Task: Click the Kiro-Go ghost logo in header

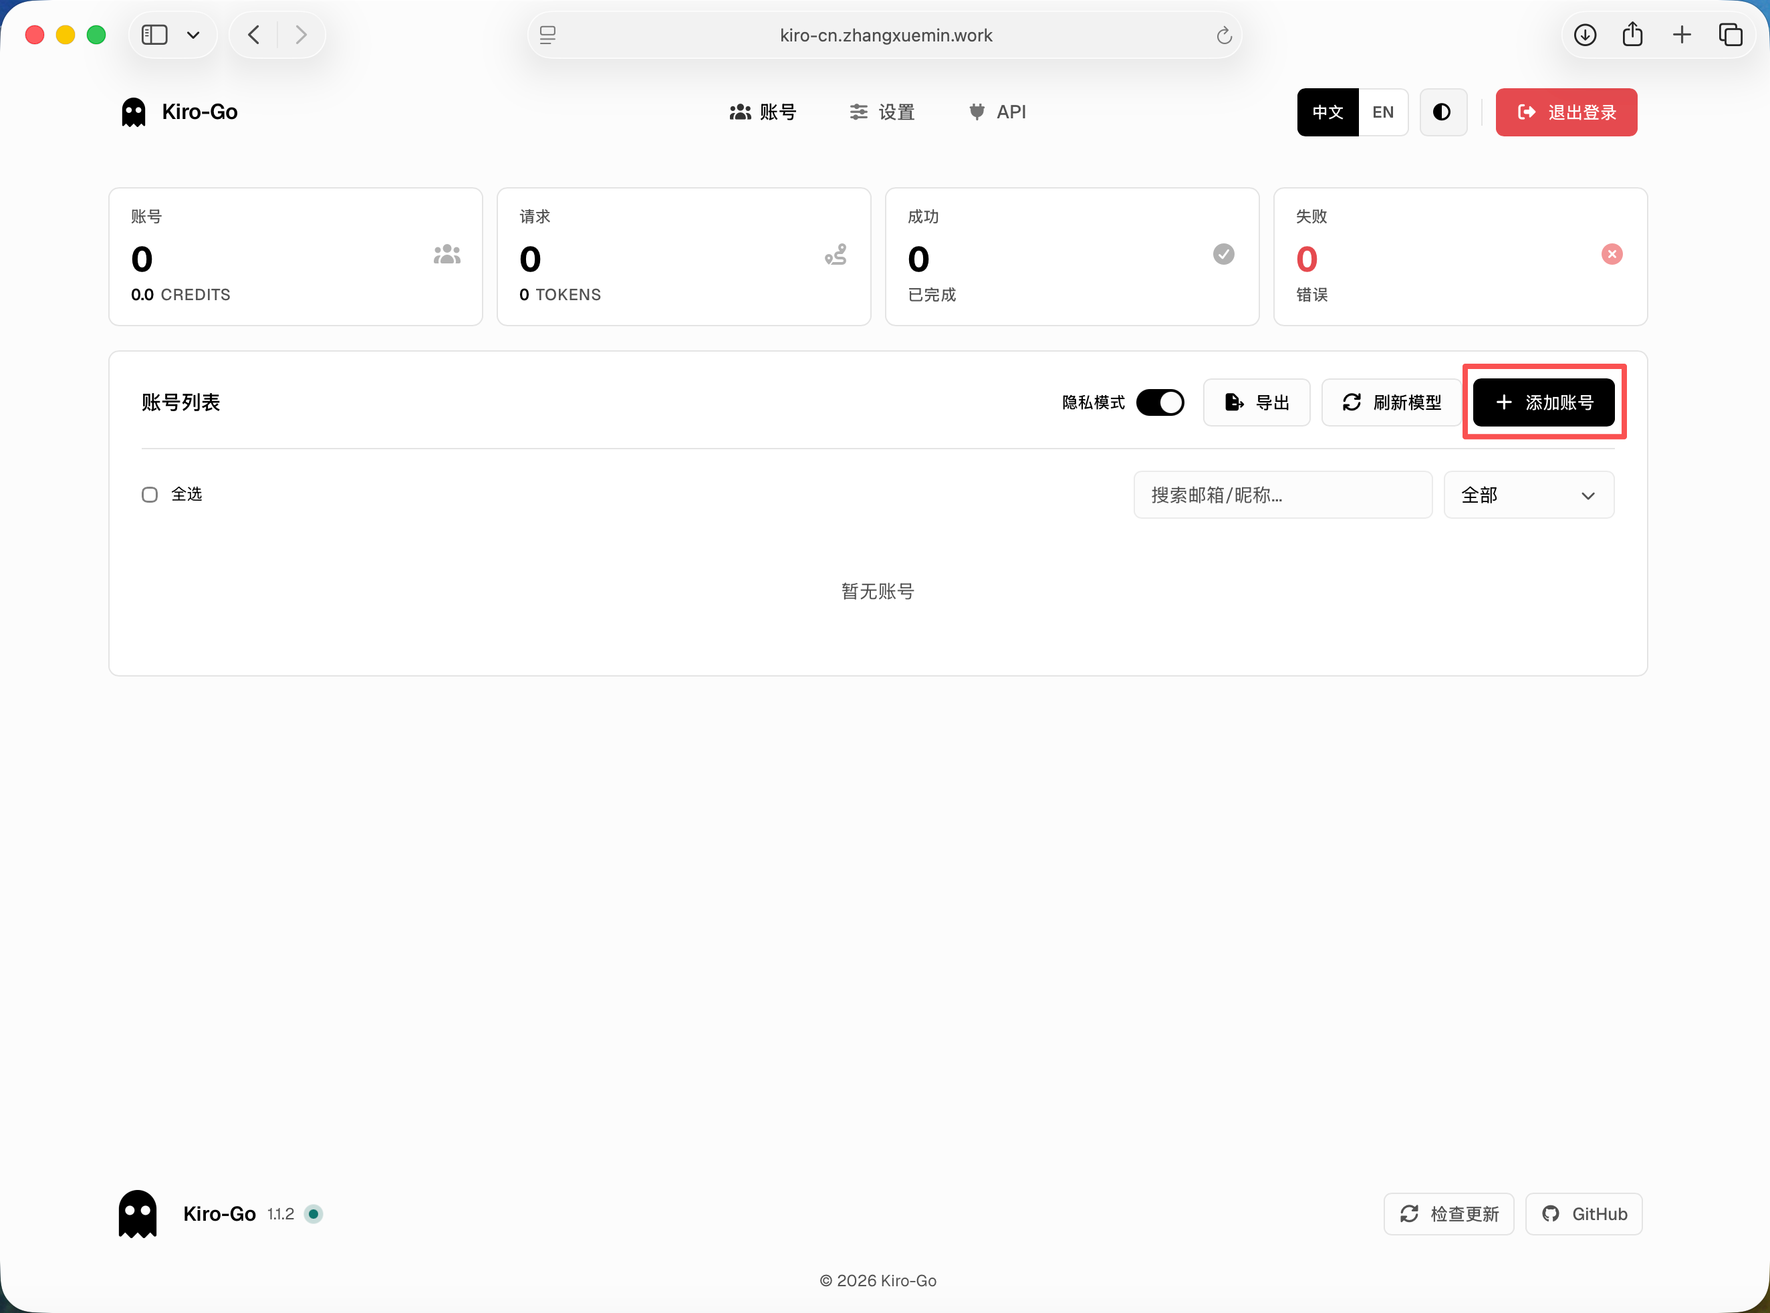Action: (134, 112)
